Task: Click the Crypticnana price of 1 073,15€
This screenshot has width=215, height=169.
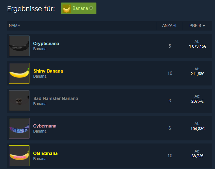Action: [x=197, y=46]
